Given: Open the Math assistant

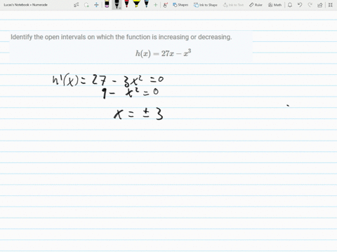Looking at the screenshot, I should (275, 5).
